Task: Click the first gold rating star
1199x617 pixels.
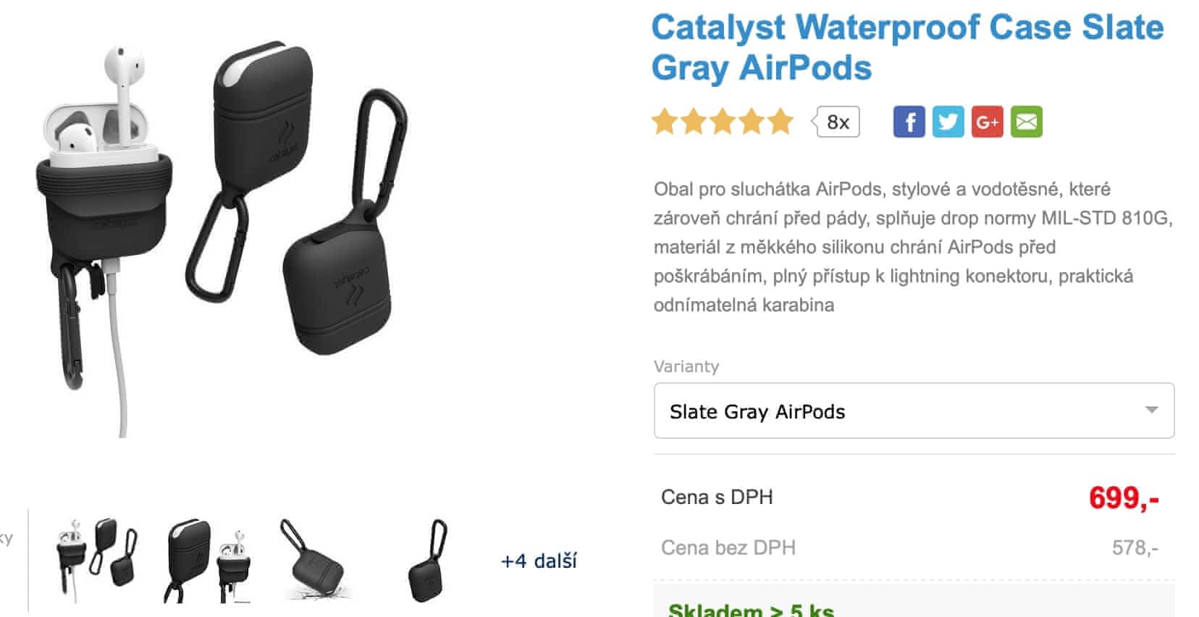Action: pyautogui.click(x=665, y=122)
